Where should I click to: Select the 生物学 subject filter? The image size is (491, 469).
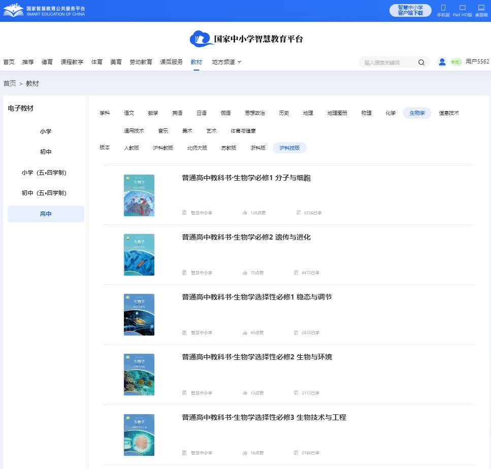click(417, 113)
